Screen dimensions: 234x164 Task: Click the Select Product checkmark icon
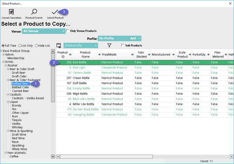click(55, 12)
